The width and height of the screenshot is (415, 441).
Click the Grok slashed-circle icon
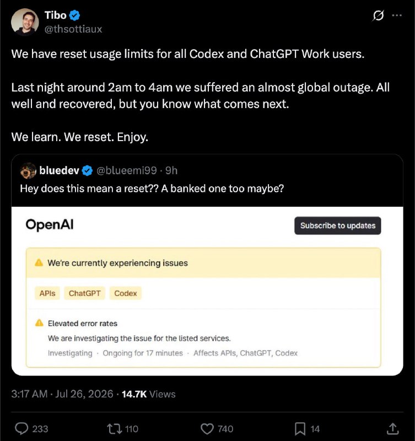(378, 15)
